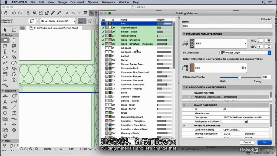The image size is (277, 156).
Task: Cancel the Building Materials dialog
Action: tap(247, 142)
